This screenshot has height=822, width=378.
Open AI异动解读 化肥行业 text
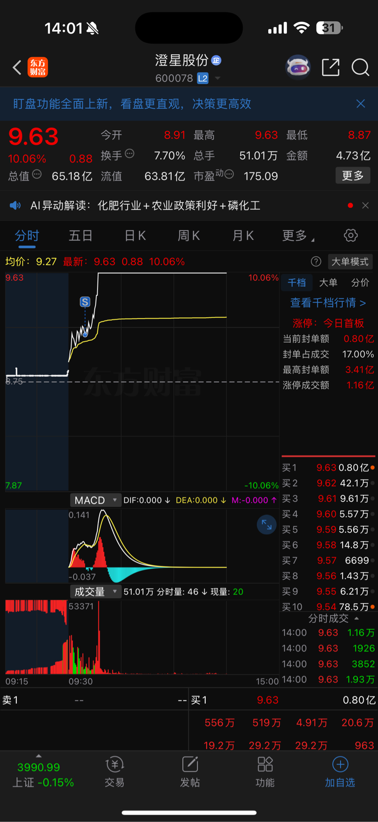145,205
